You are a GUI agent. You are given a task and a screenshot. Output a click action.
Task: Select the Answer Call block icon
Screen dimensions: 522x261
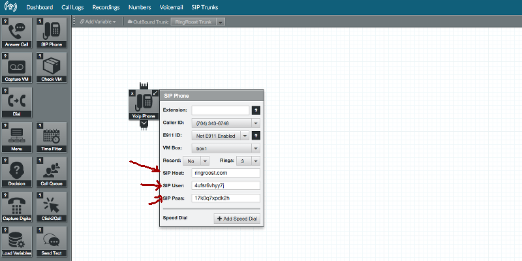(x=17, y=33)
